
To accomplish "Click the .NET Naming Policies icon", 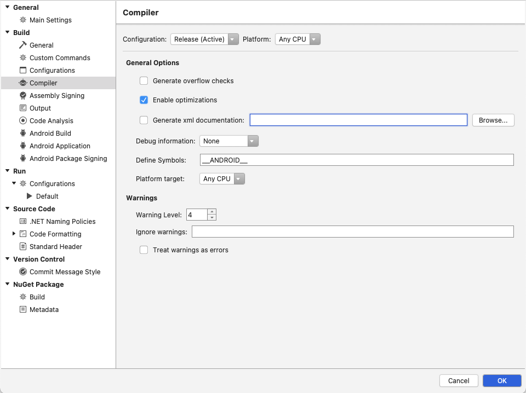I will coord(23,221).
